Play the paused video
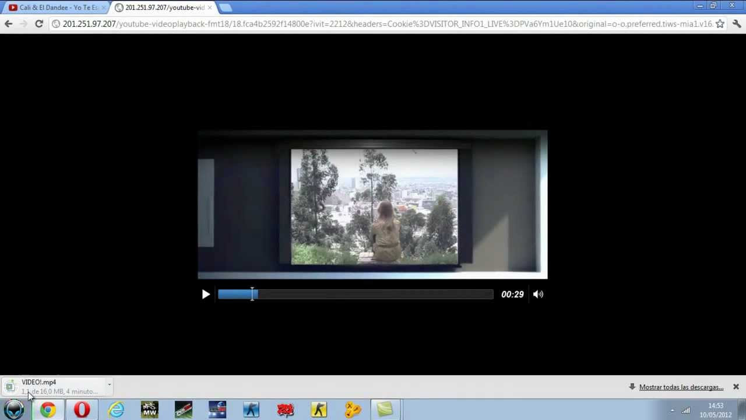Image resolution: width=746 pixels, height=420 pixels. tap(206, 295)
